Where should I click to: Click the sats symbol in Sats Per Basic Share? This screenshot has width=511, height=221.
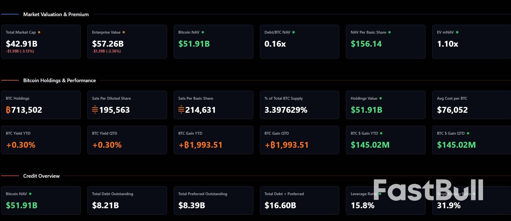pos(181,110)
